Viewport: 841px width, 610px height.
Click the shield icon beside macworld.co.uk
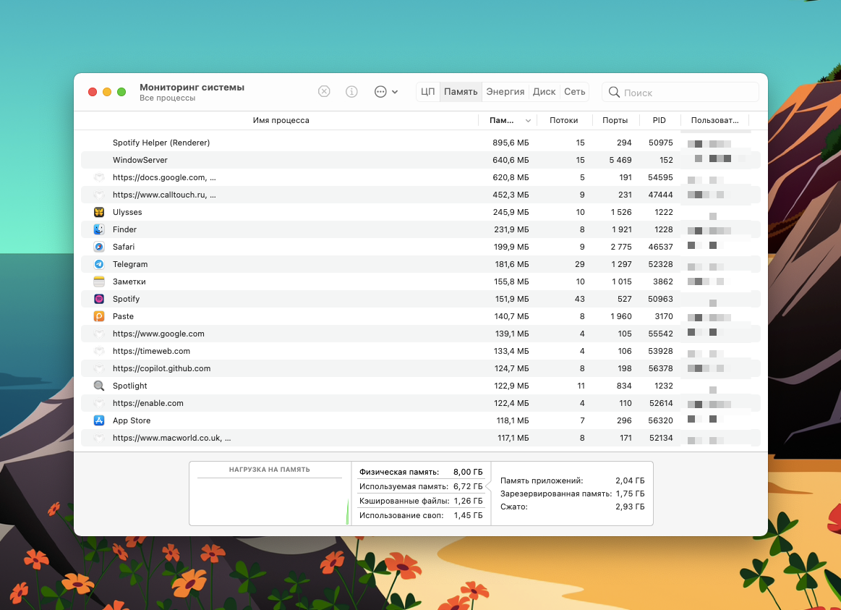pos(98,438)
